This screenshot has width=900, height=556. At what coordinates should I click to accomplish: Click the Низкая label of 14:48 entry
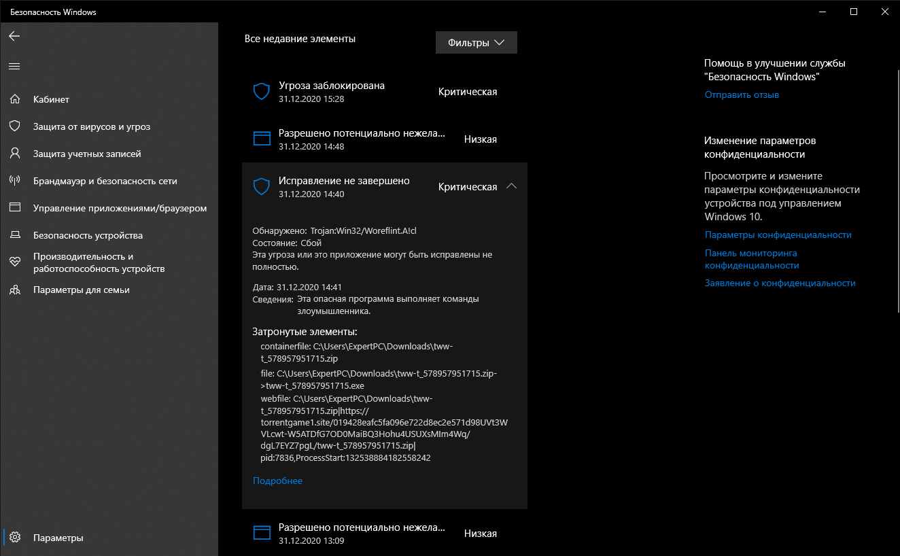click(481, 139)
